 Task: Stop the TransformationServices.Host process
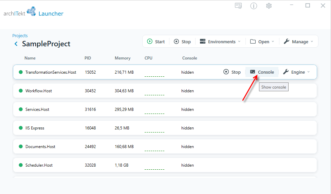coord(232,72)
